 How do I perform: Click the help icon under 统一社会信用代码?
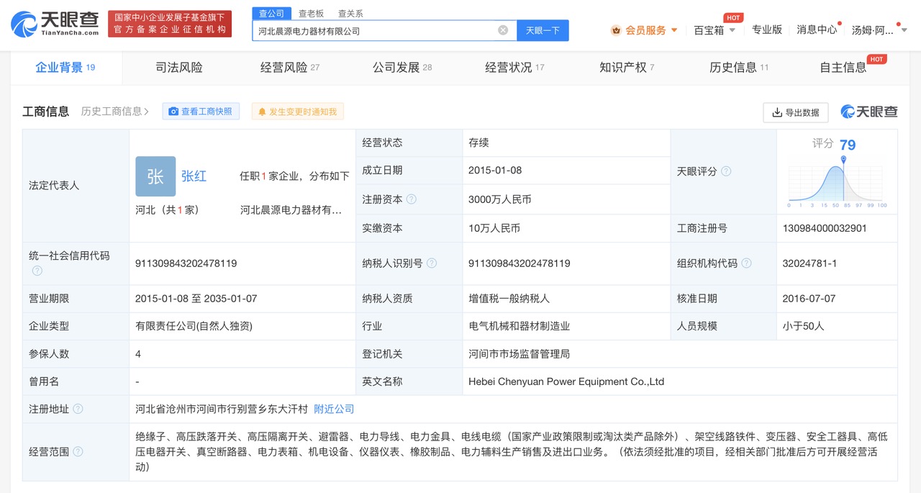[x=37, y=271]
